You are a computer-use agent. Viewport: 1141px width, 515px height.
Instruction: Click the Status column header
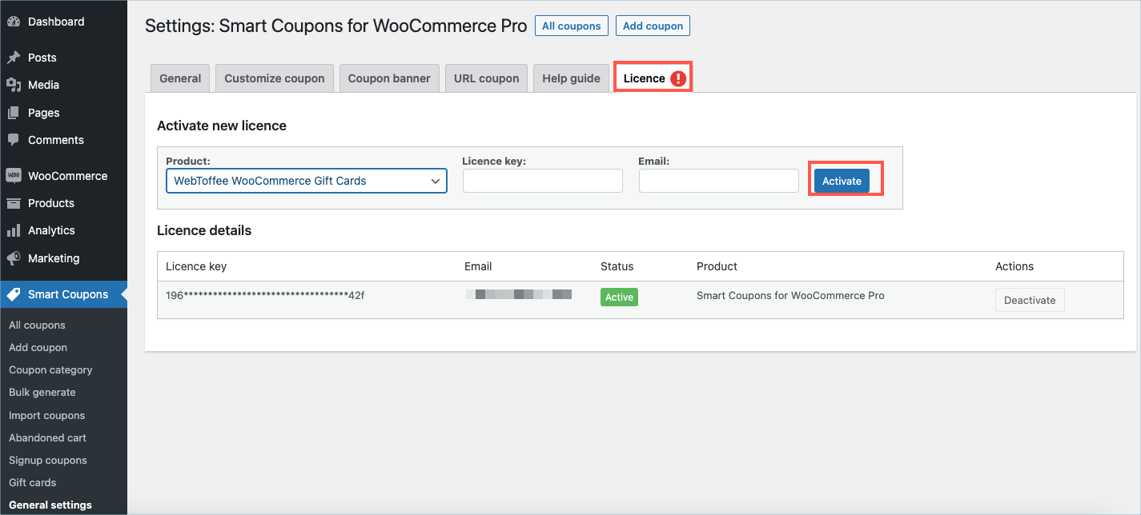point(617,266)
